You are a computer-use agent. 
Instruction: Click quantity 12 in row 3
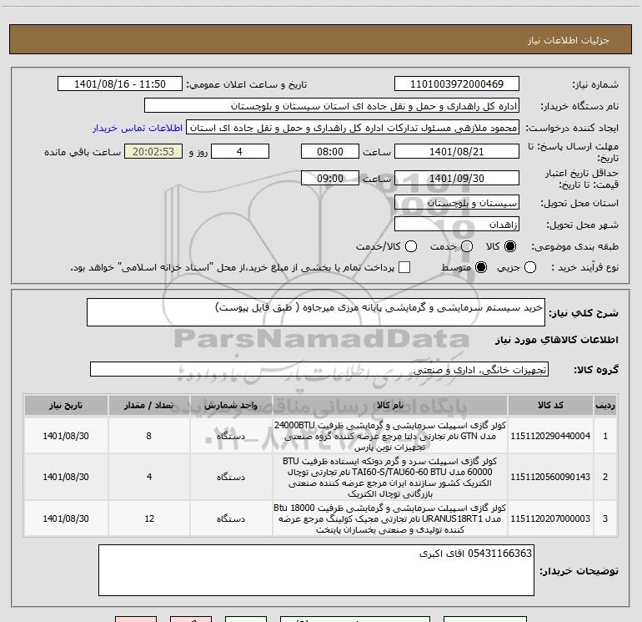[149, 518]
